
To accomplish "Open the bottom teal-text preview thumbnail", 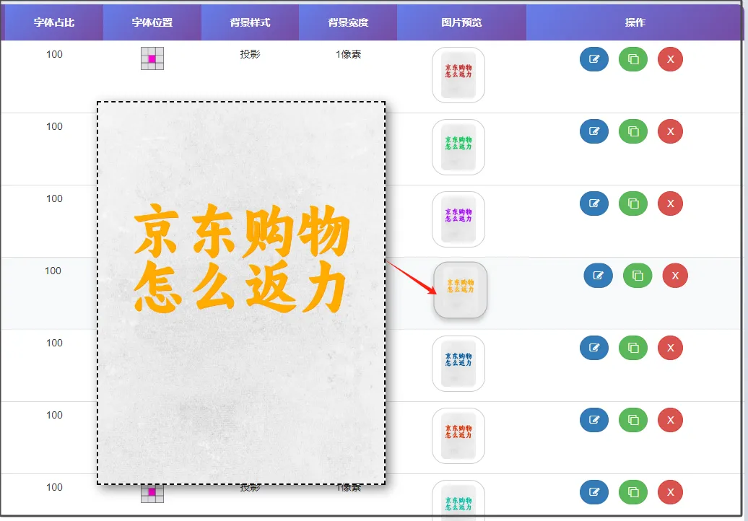I will (x=458, y=501).
